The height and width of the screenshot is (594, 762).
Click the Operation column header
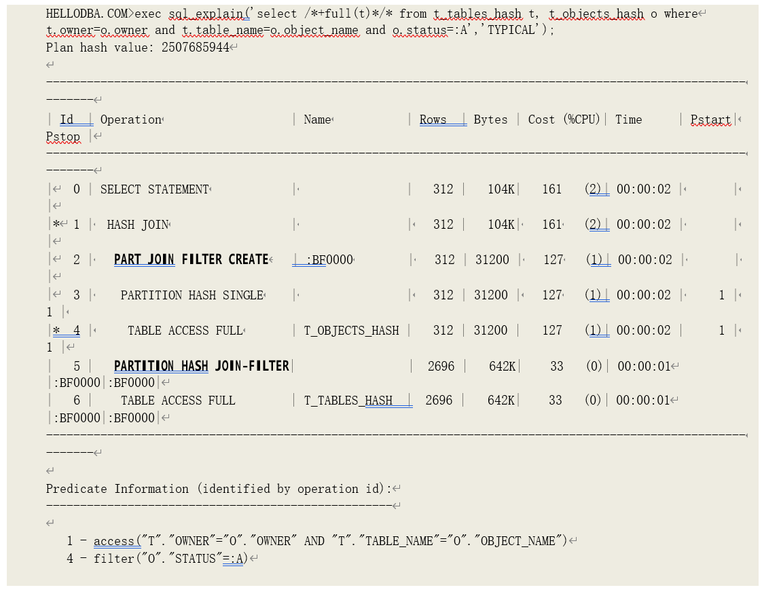coord(130,119)
